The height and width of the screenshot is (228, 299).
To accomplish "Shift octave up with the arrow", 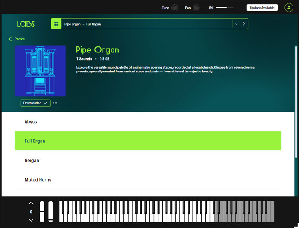I will pos(31,203).
